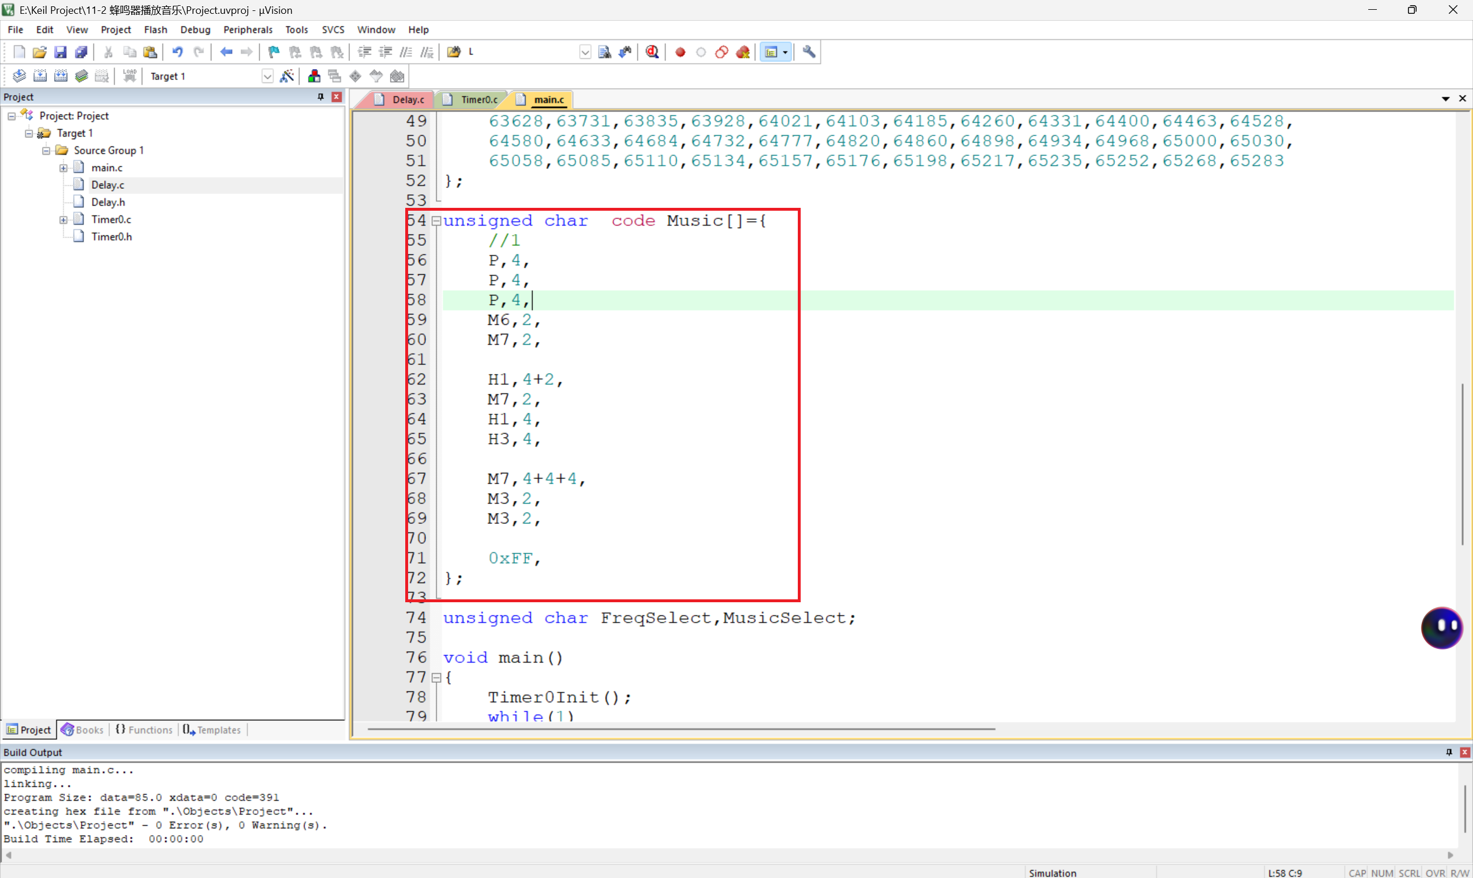Image resolution: width=1473 pixels, height=878 pixels.
Task: Switch to Timer0.c editor tab
Action: click(x=478, y=100)
